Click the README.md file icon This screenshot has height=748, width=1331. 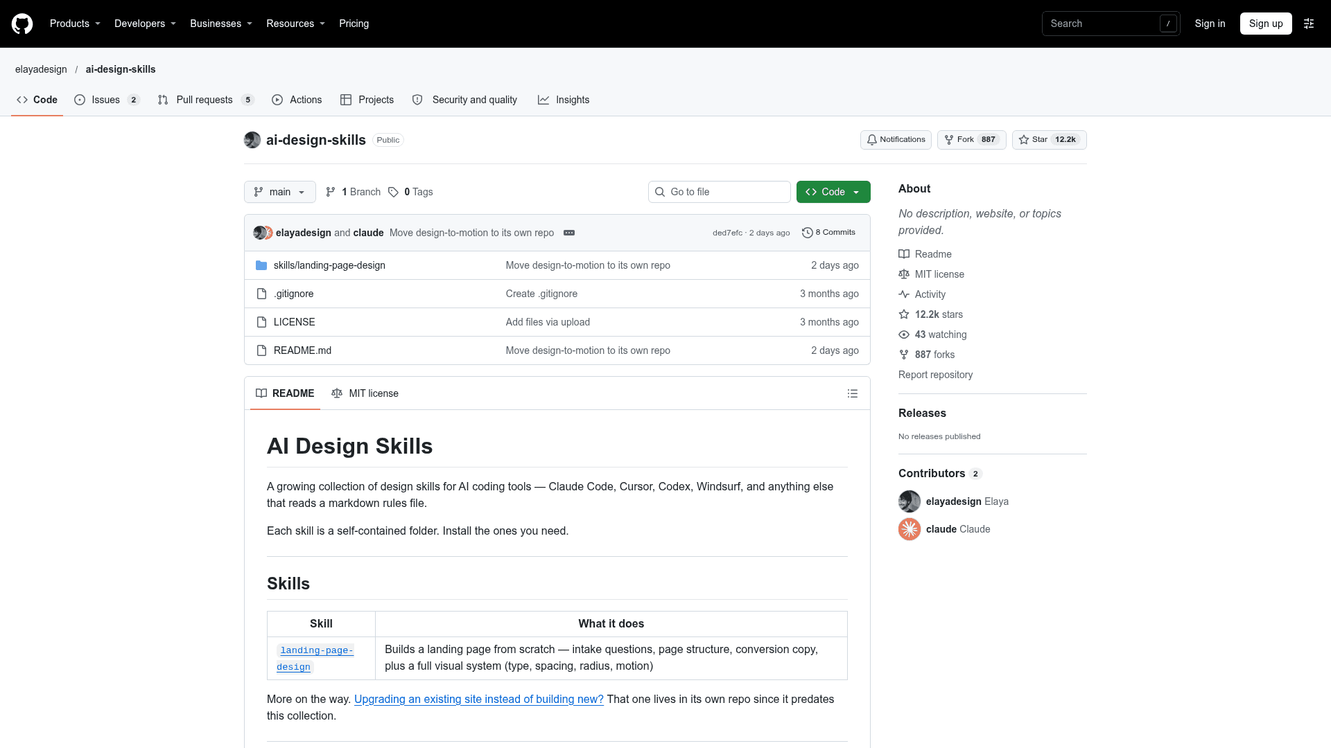(261, 350)
